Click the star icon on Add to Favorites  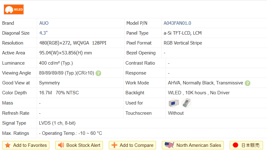[x=8, y=145]
